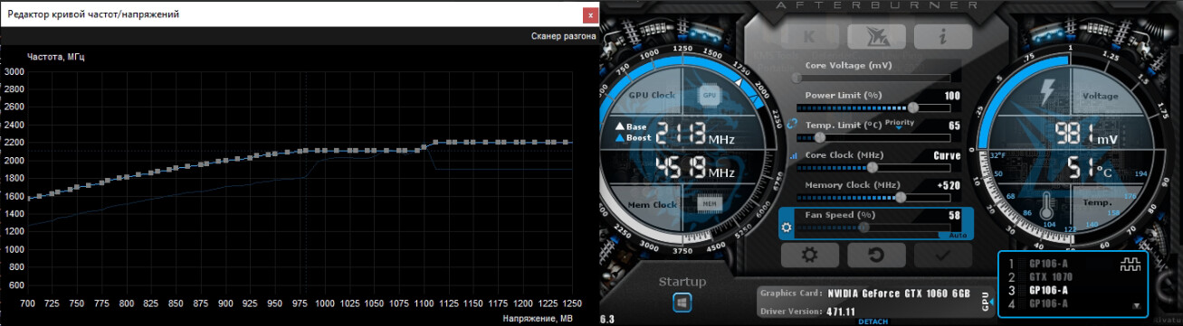Launch the OC Scanner jet icon button

pyautogui.click(x=877, y=37)
